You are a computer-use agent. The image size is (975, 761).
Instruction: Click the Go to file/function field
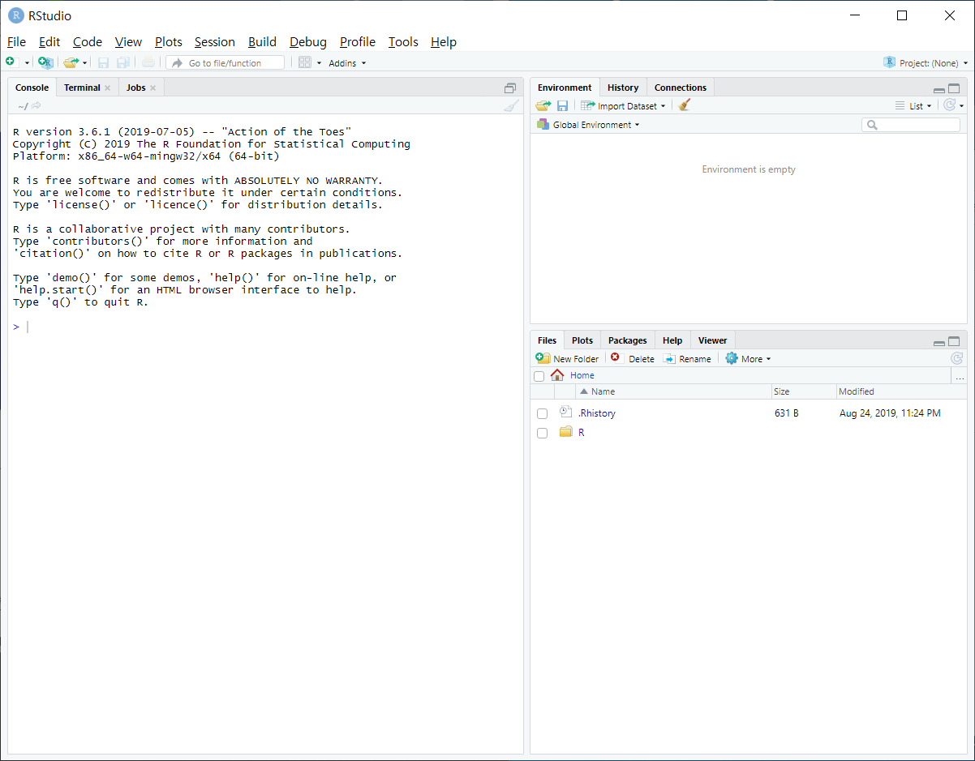225,63
